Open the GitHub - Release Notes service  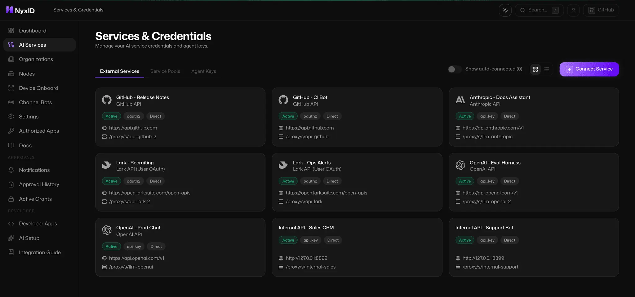point(180,117)
